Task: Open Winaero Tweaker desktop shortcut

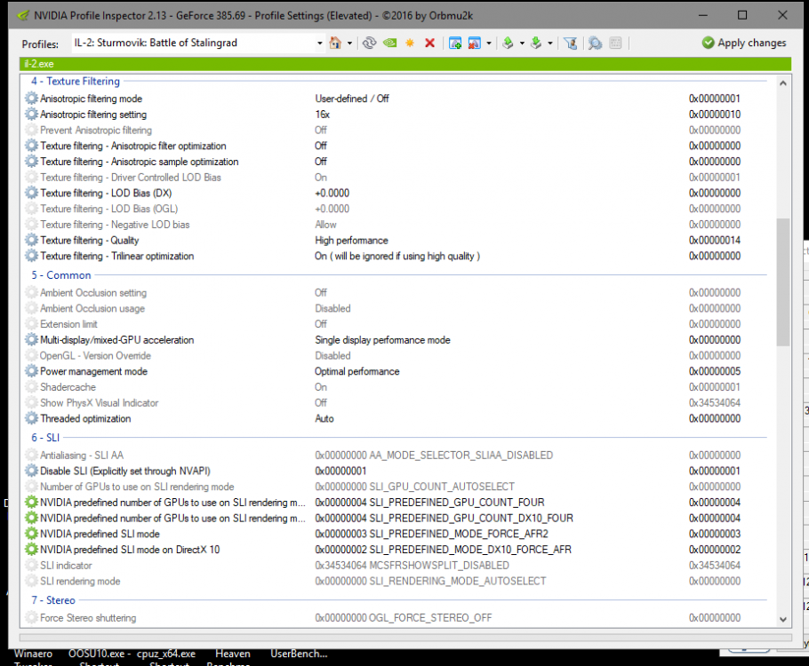Action: click(33, 658)
